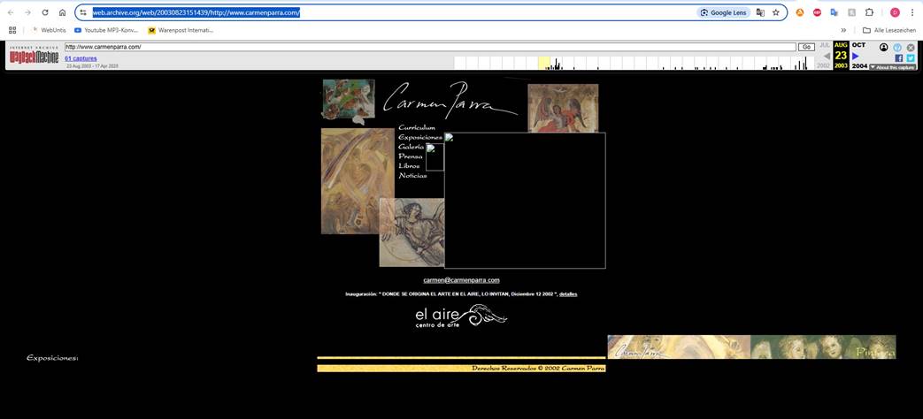Click the highlighted 2003 column in the capture timeline
Viewport: 923px width, 419px height.
point(544,63)
